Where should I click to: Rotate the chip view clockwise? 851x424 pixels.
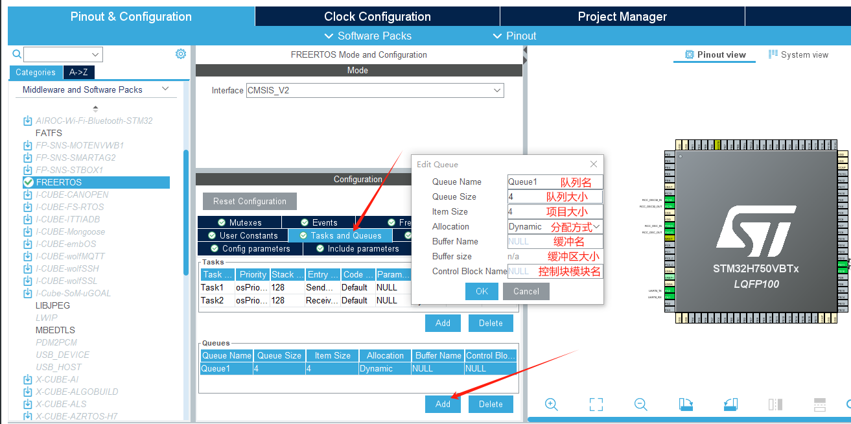[686, 405]
